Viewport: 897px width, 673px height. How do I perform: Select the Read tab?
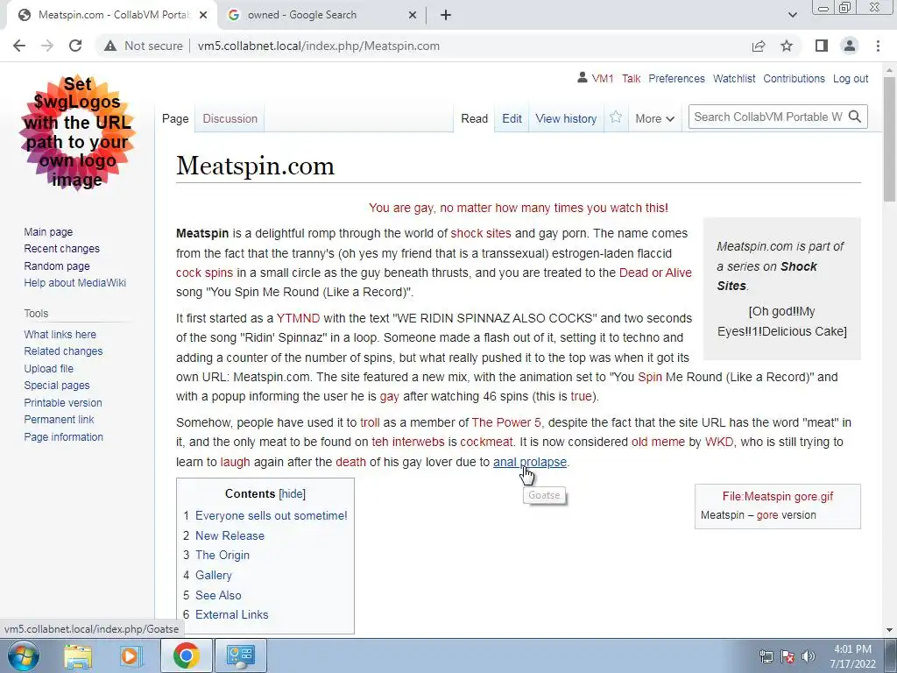coord(474,118)
